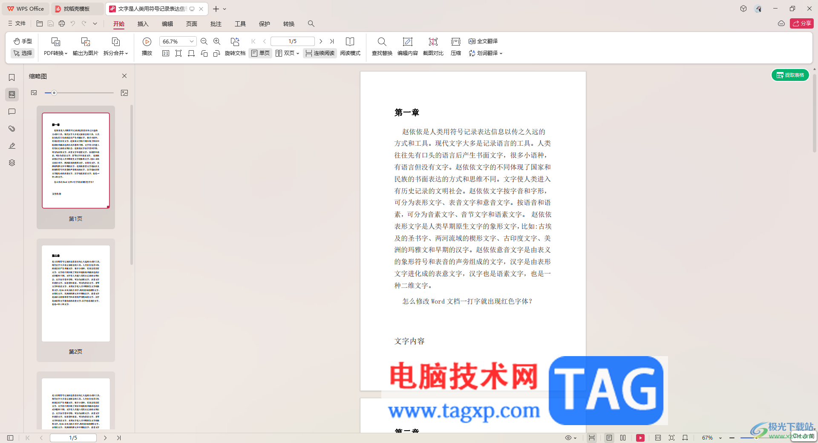Rotate page clockwise

217,53
